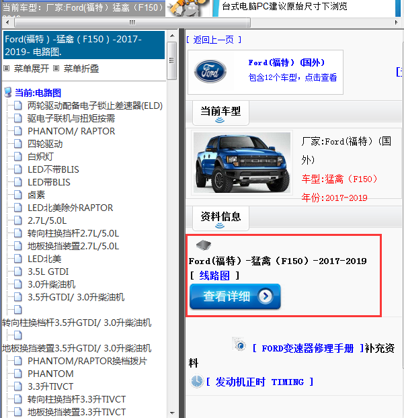The height and width of the screenshot is (418, 404).
Task: Click page icon beside 转向柱换挡杆2.7L/5.0L
Action: pos(18,233)
